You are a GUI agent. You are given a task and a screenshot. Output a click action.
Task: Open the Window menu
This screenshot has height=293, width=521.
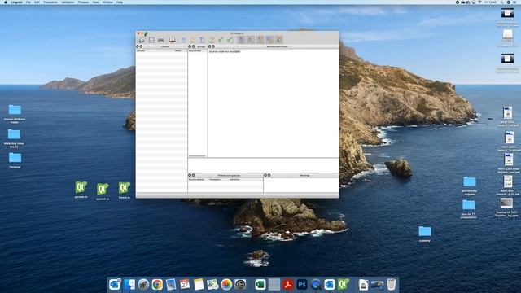click(107, 2)
